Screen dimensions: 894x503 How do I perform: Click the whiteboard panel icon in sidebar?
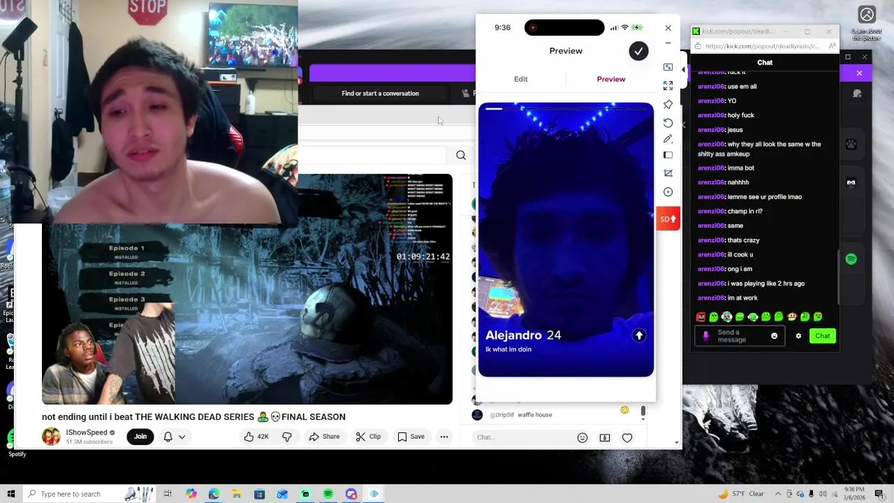pyautogui.click(x=668, y=155)
